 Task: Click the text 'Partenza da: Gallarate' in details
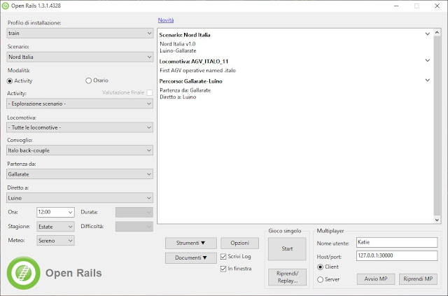(x=185, y=90)
